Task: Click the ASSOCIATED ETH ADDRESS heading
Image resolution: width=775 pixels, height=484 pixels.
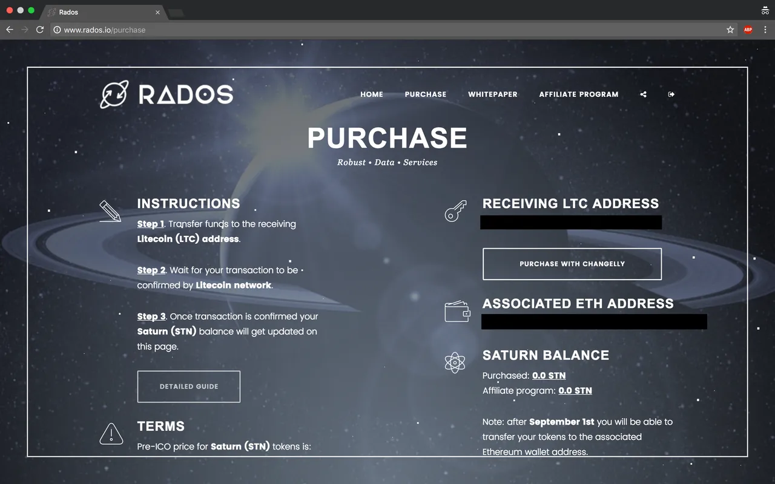Action: [x=578, y=304]
